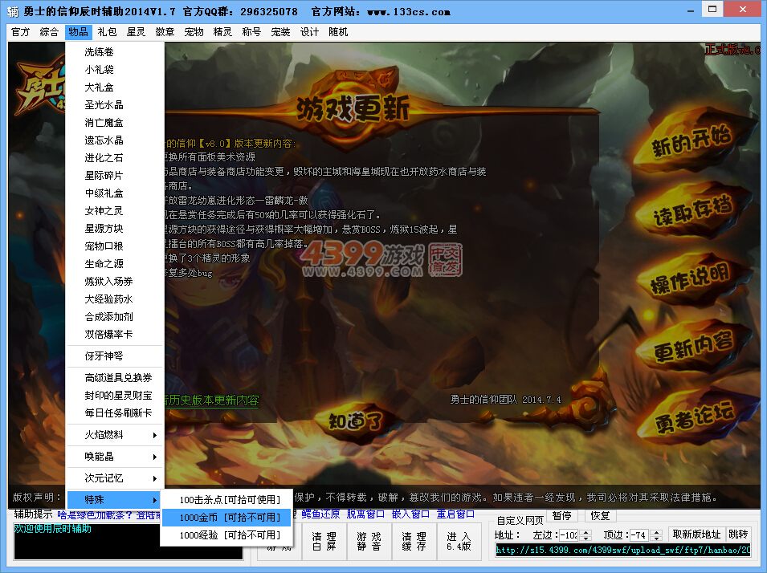Click the 脱离窗口 link
The image size is (767, 573).
point(365,514)
